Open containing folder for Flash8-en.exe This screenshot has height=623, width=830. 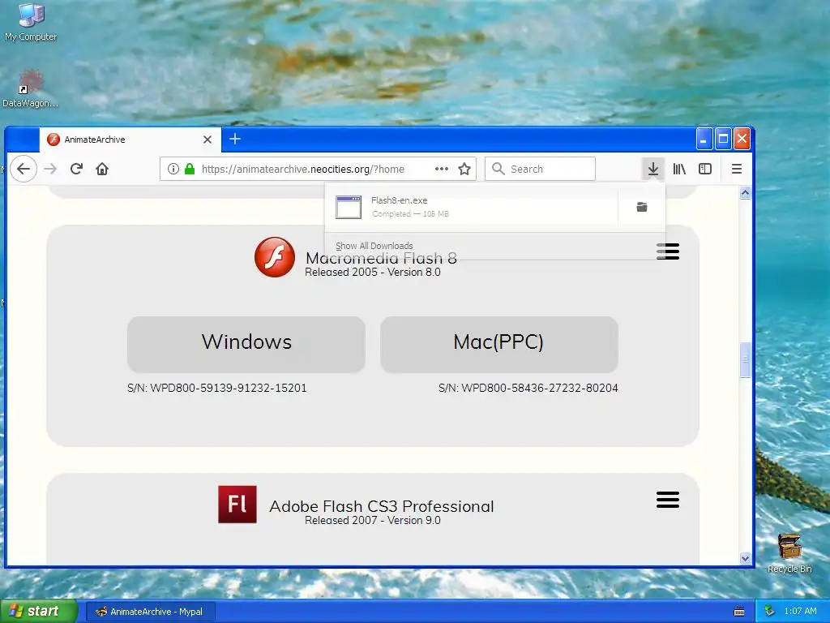click(642, 207)
